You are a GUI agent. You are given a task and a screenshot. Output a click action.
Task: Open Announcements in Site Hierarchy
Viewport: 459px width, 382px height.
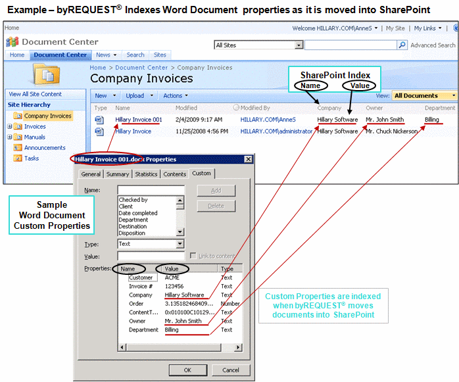(x=45, y=147)
